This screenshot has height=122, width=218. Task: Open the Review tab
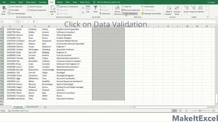point(60,2)
